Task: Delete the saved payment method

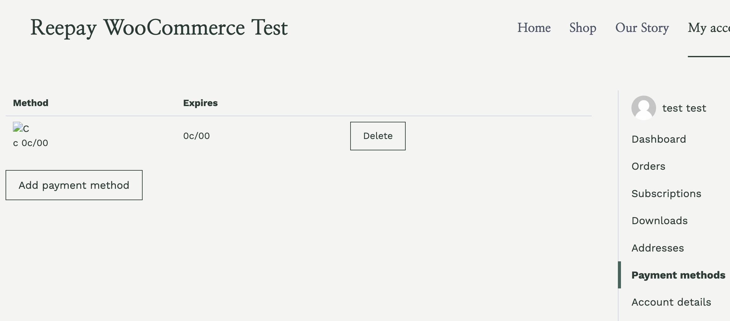Action: tap(378, 136)
